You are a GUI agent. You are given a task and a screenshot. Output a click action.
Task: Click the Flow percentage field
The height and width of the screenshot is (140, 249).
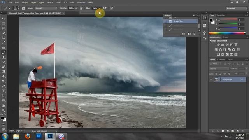point(95,8)
